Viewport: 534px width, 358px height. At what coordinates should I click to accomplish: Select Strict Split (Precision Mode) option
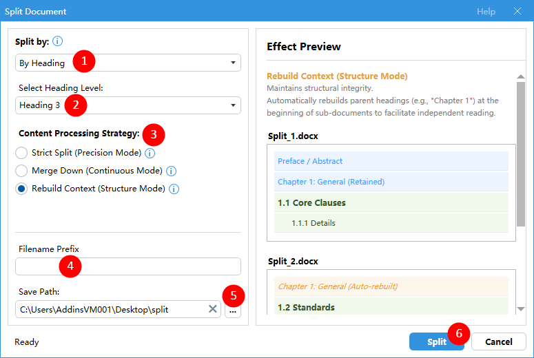pyautogui.click(x=21, y=153)
